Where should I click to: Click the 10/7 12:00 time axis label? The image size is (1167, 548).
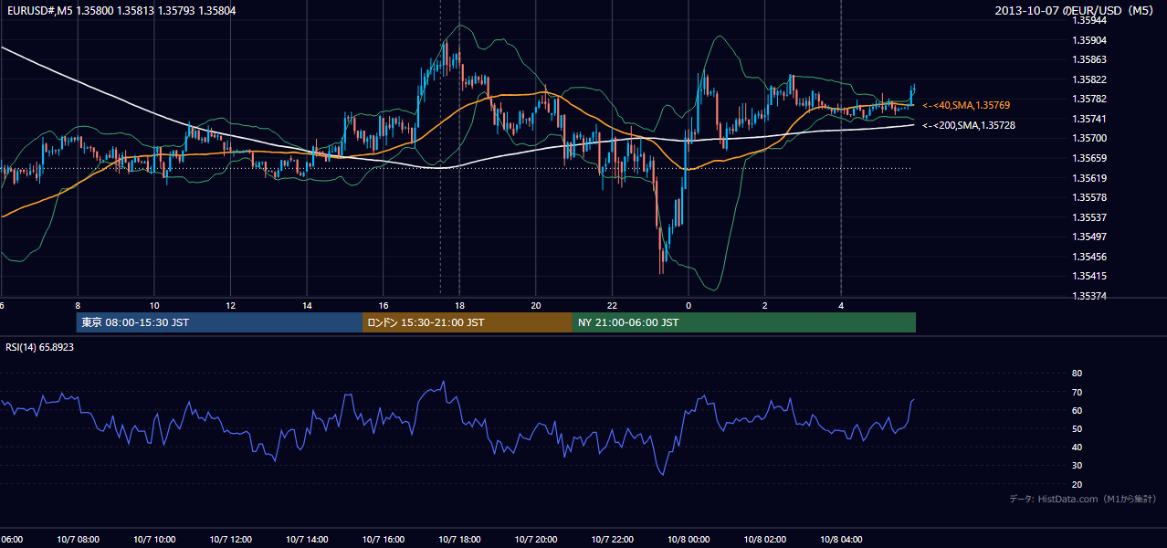click(231, 540)
